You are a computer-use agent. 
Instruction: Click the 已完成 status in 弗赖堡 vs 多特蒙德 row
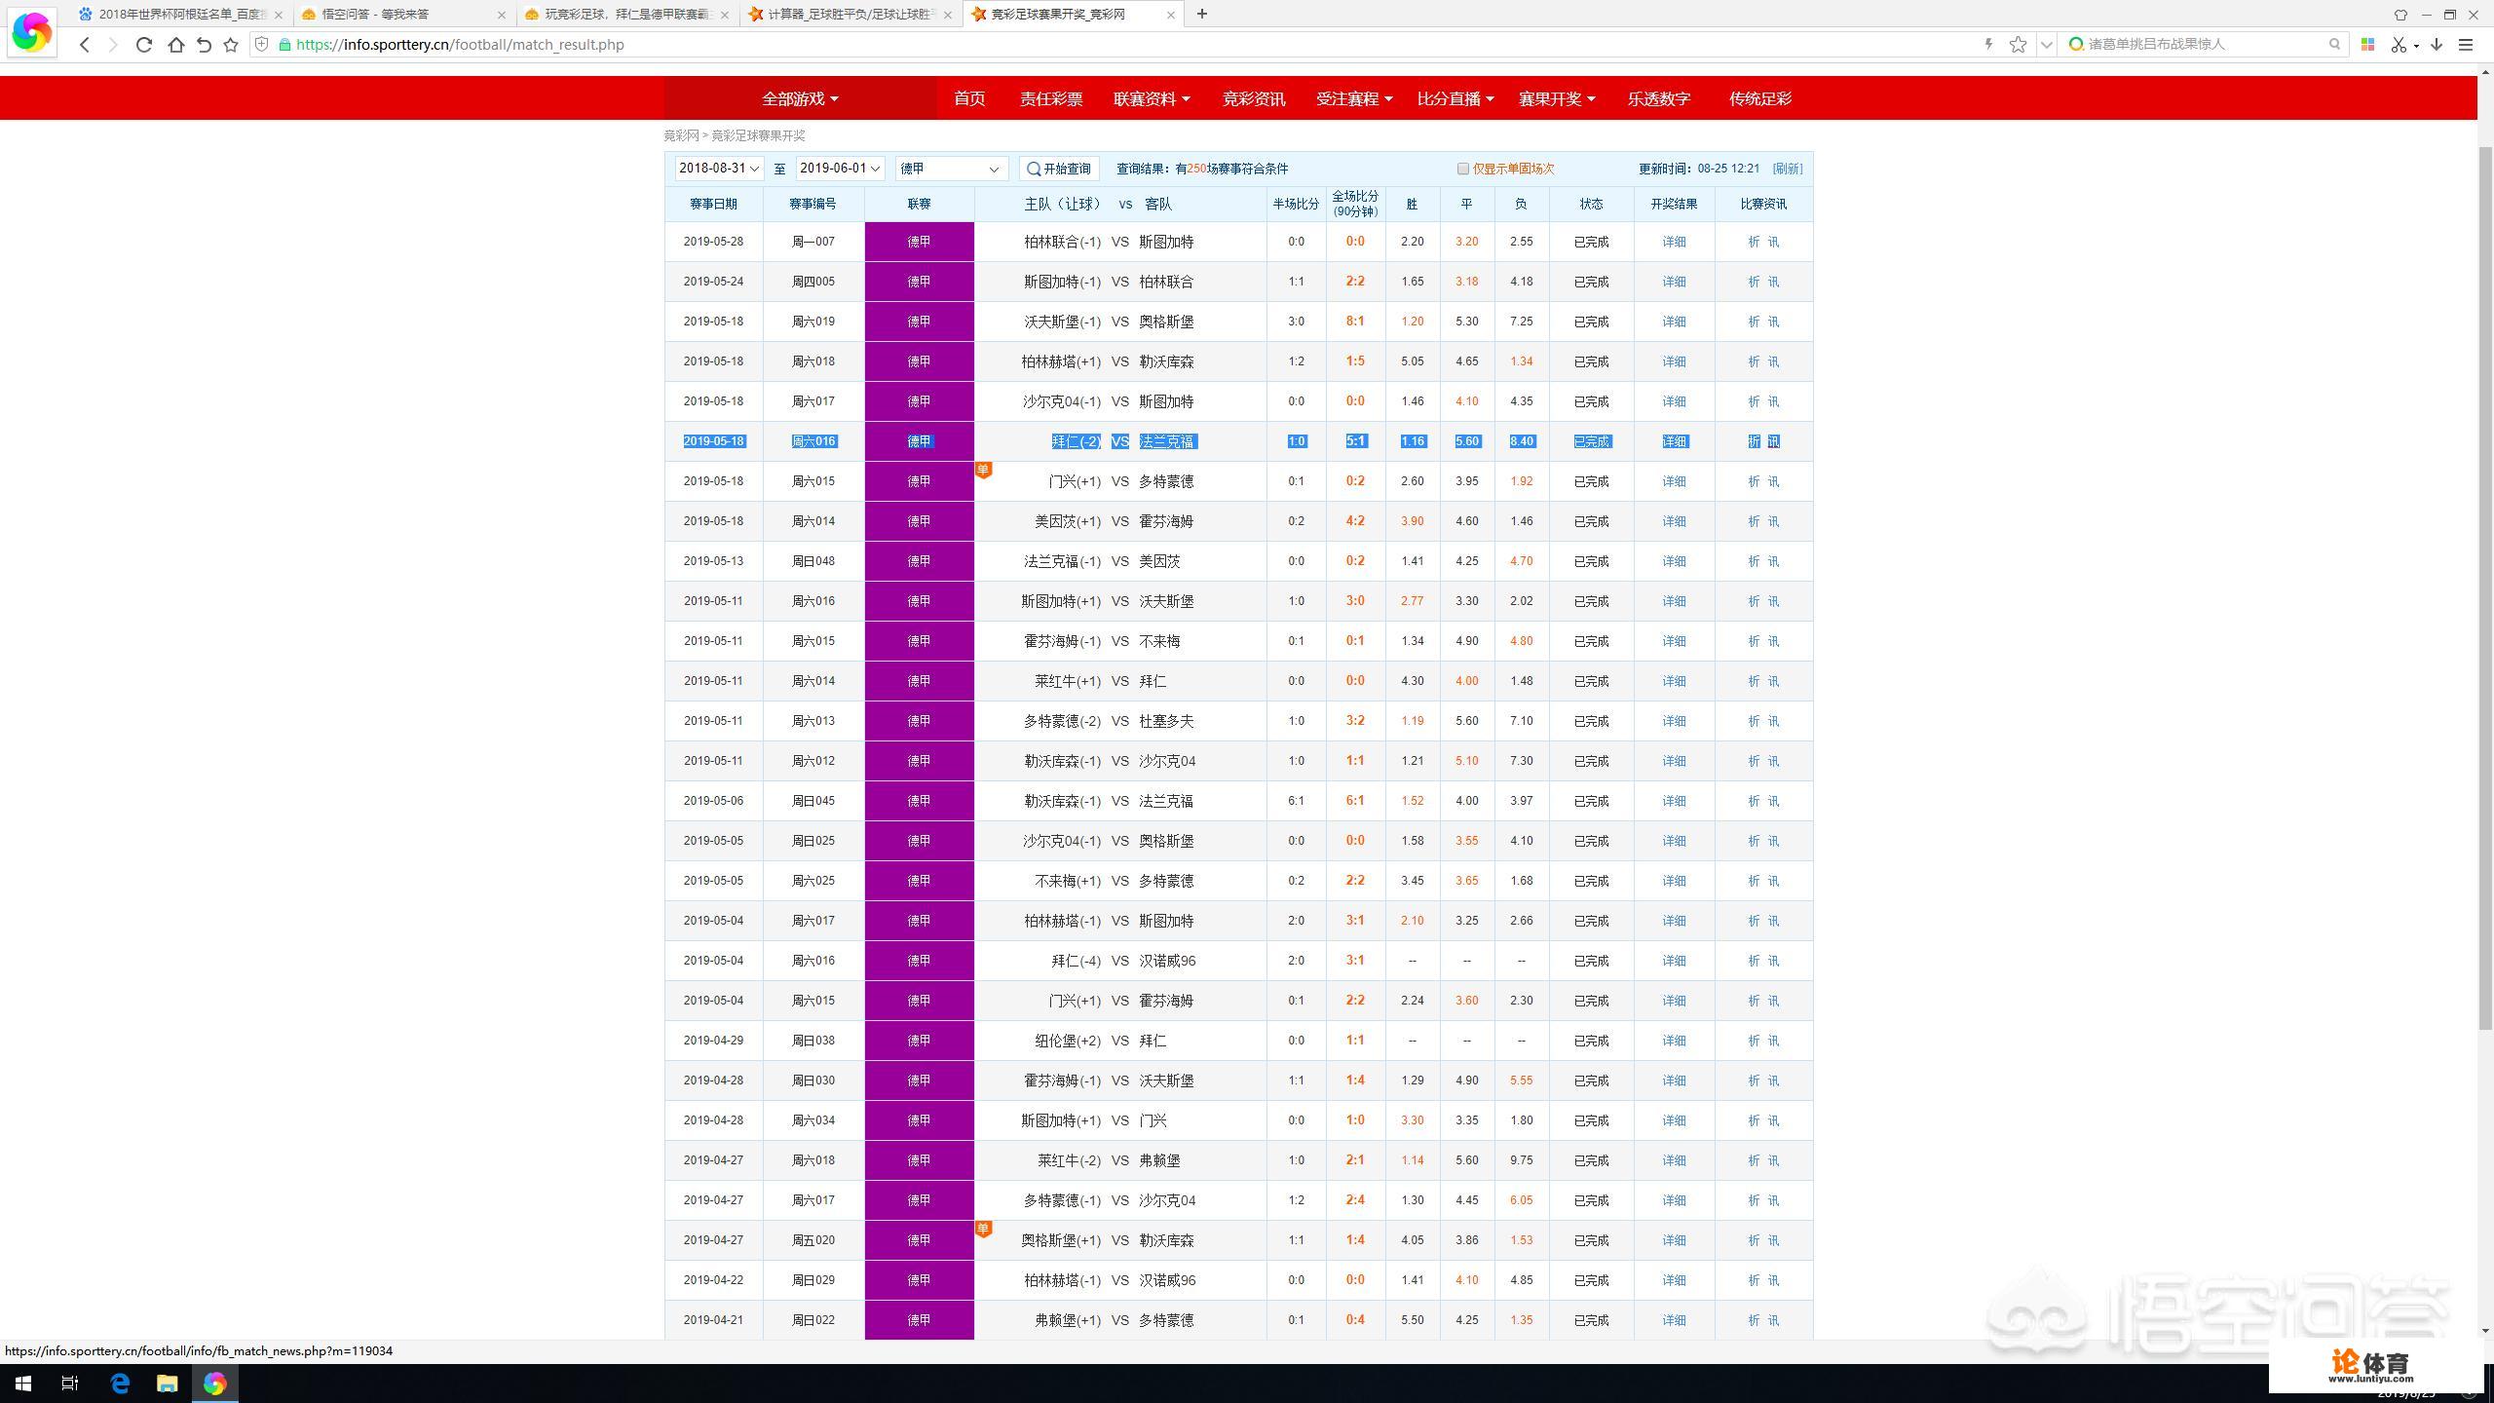pos(1591,1320)
